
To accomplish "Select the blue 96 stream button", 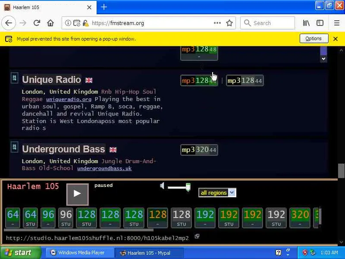I will [x=48, y=218].
